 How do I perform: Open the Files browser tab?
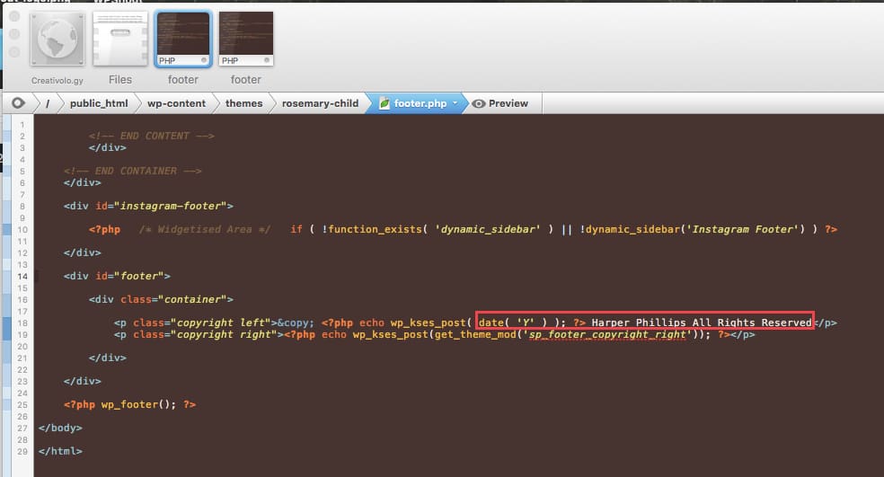[x=120, y=40]
